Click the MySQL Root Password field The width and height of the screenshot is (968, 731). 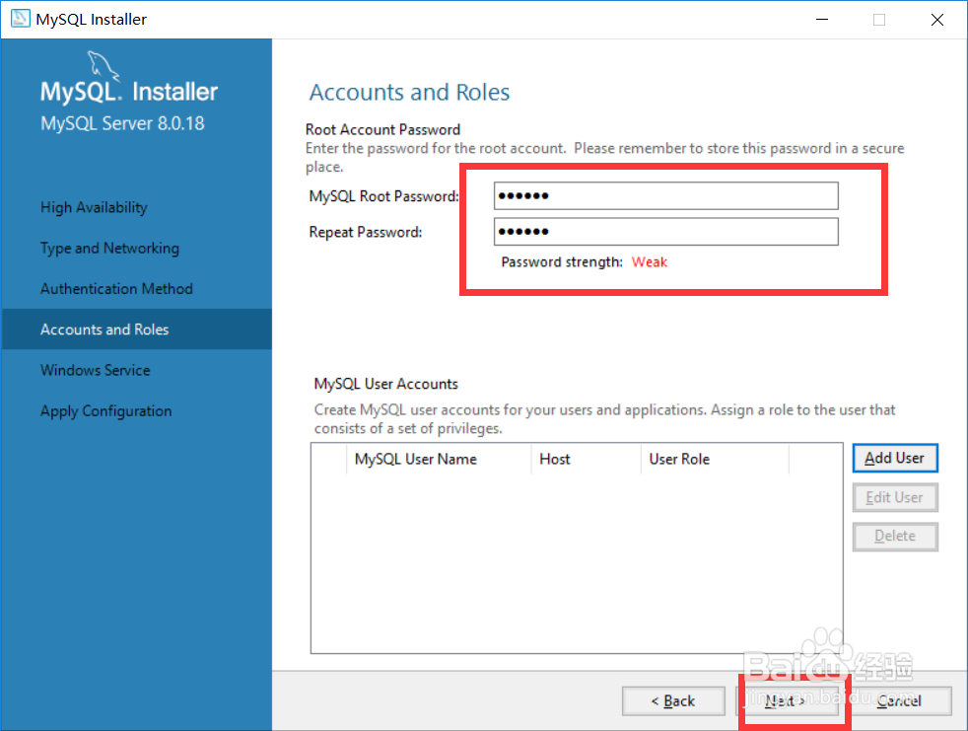click(x=665, y=195)
